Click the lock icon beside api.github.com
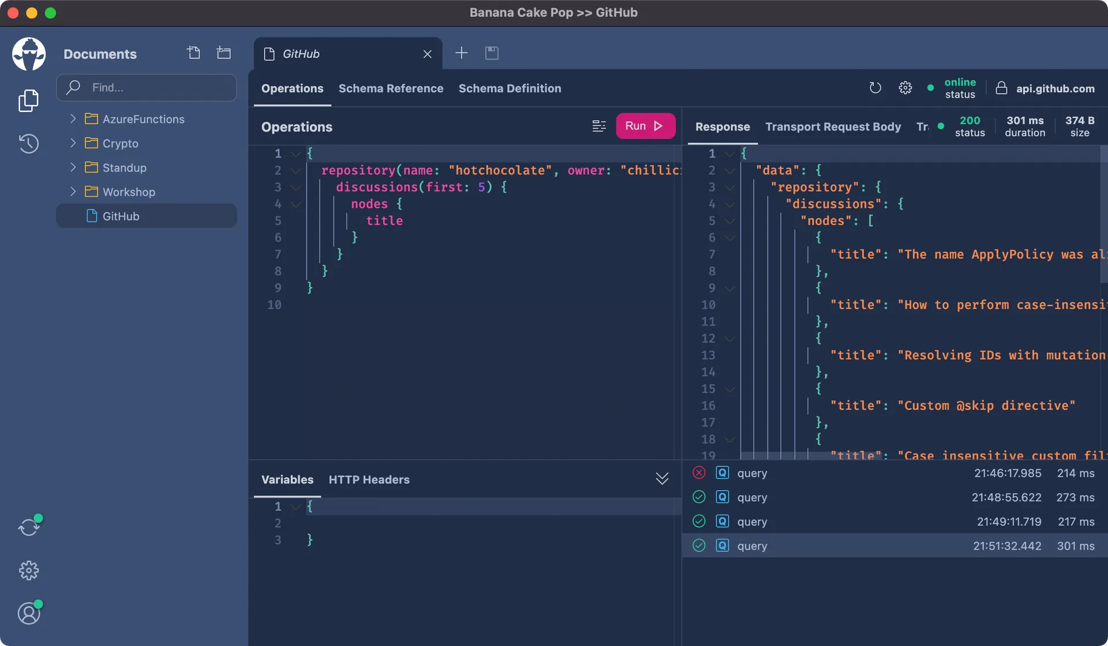This screenshot has width=1108, height=646. (x=1001, y=88)
